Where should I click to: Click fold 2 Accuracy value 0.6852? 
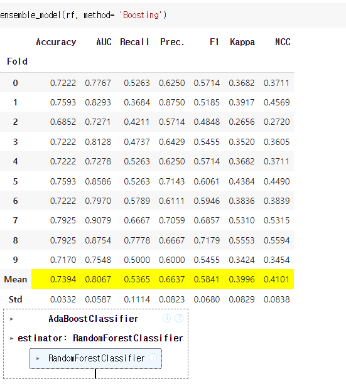[63, 122]
